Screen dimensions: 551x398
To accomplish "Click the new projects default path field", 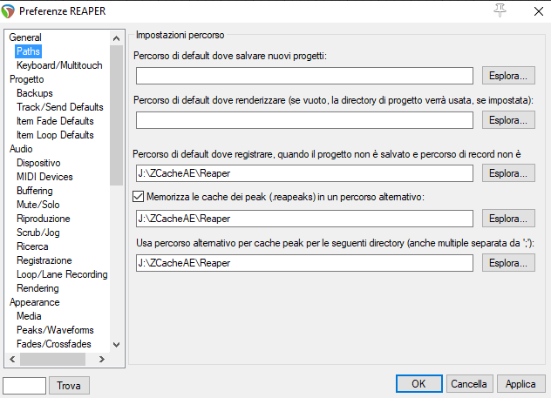I will pos(304,76).
